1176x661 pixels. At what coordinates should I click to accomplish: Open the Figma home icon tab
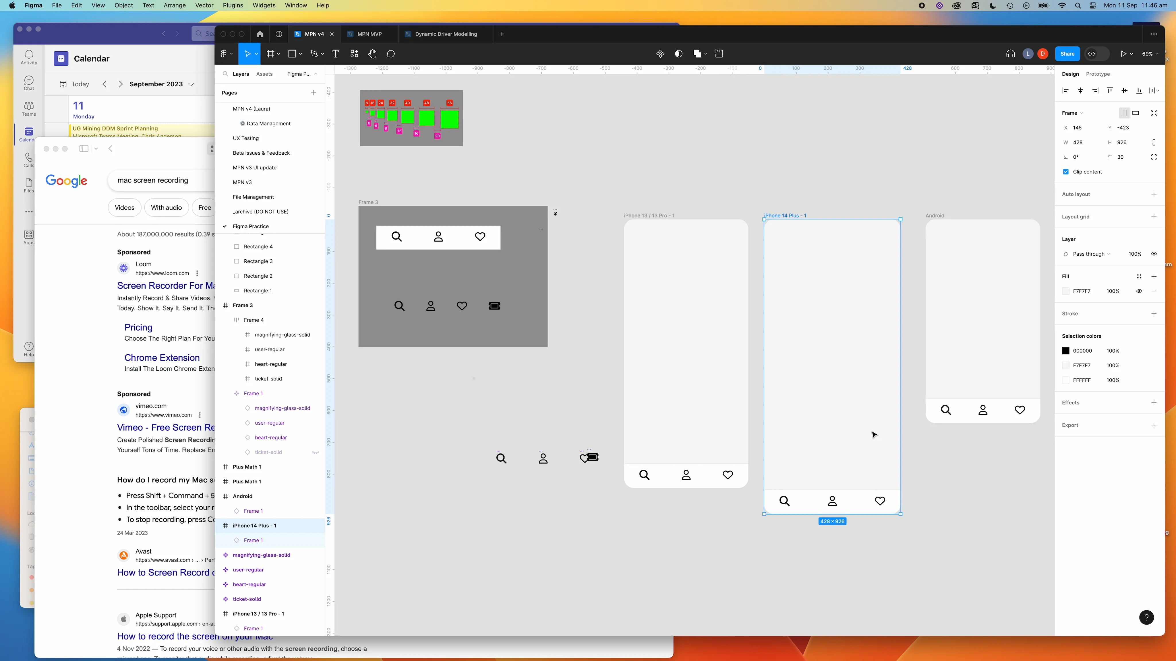pos(260,34)
